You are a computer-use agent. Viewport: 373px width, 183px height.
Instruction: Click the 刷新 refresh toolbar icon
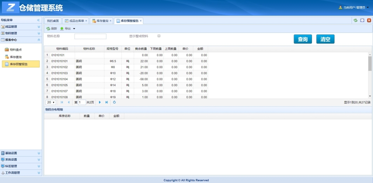[x=48, y=29]
